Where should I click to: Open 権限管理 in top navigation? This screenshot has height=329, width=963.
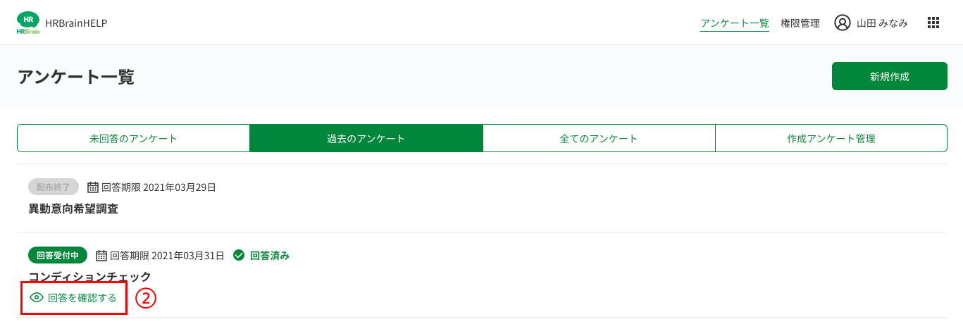(800, 23)
